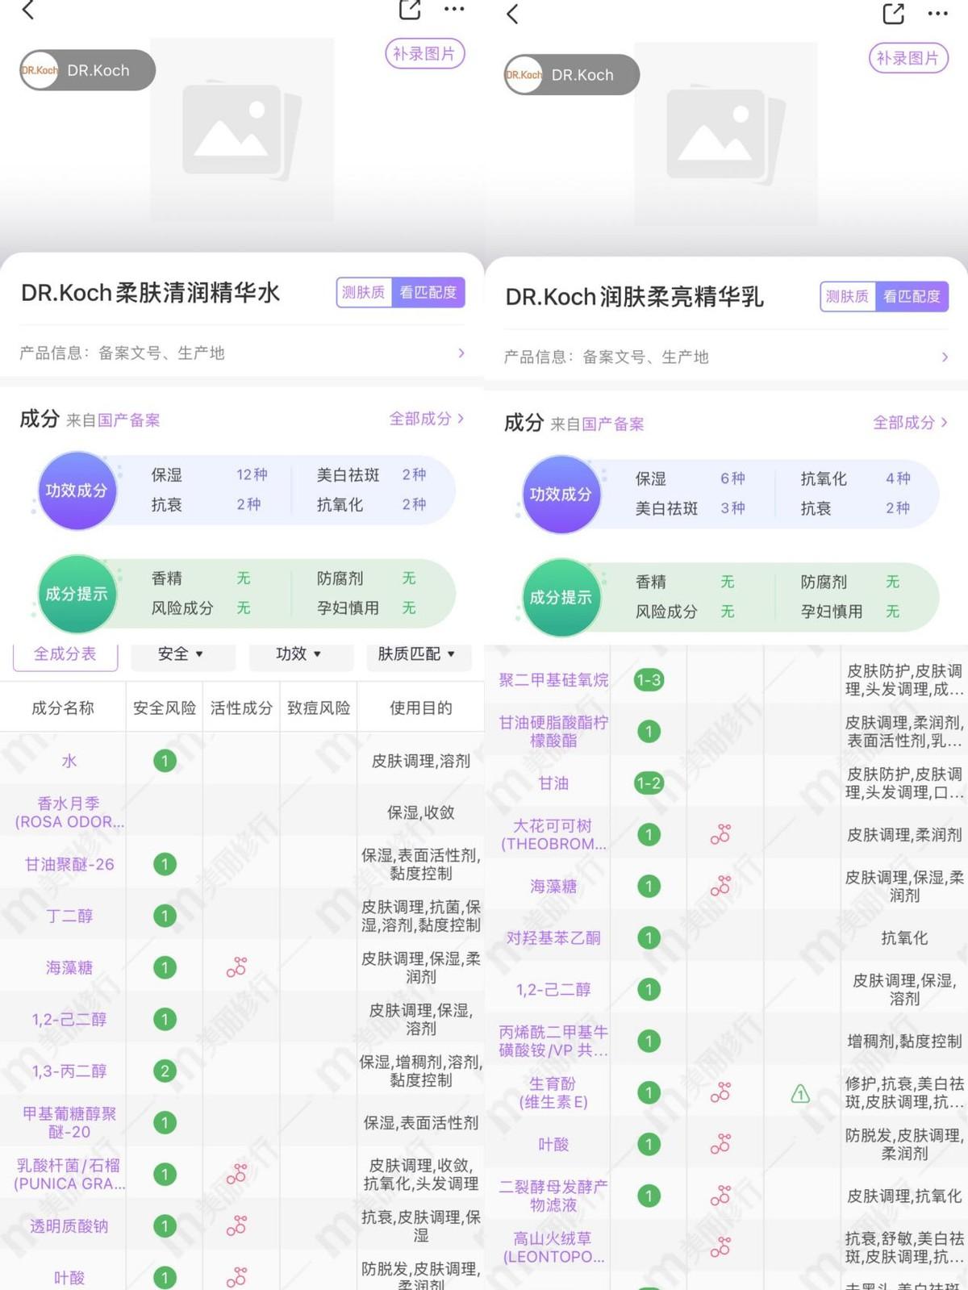Click 功效成分 circle on the 精华水 page
The height and width of the screenshot is (1290, 968).
77,491
